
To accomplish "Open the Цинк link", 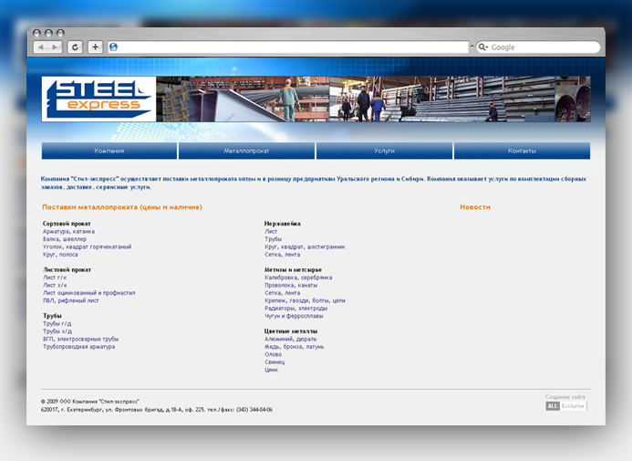I will 271,370.
